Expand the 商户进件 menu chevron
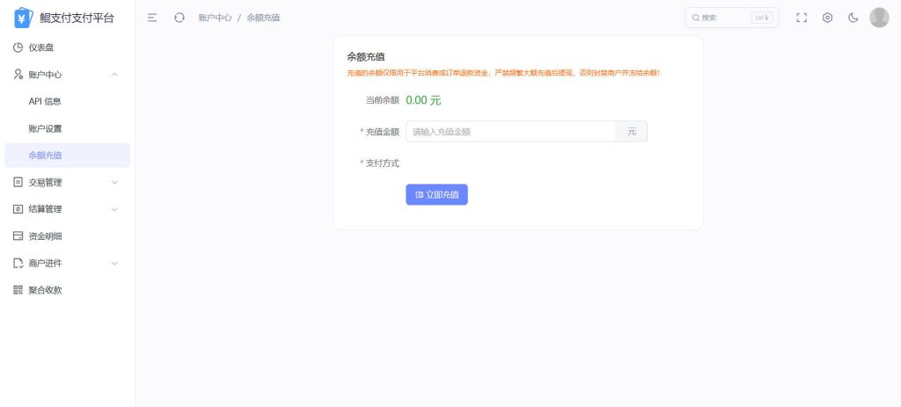The width and height of the screenshot is (901, 407). pos(114,263)
